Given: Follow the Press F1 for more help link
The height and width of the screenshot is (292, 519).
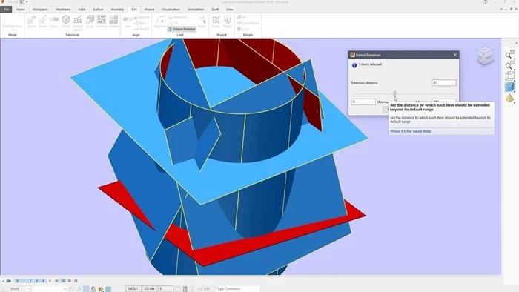Looking at the screenshot, I should (x=411, y=131).
